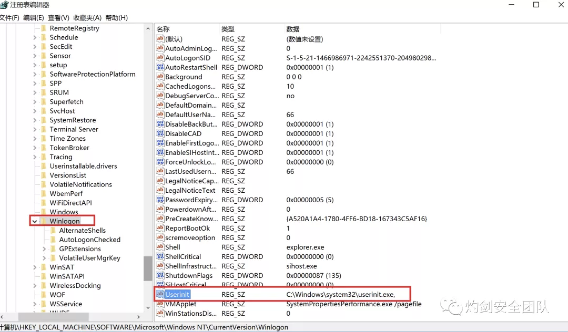Click the tree scroll-up arrow
Screen dimensions: 568x332
click(x=148, y=28)
